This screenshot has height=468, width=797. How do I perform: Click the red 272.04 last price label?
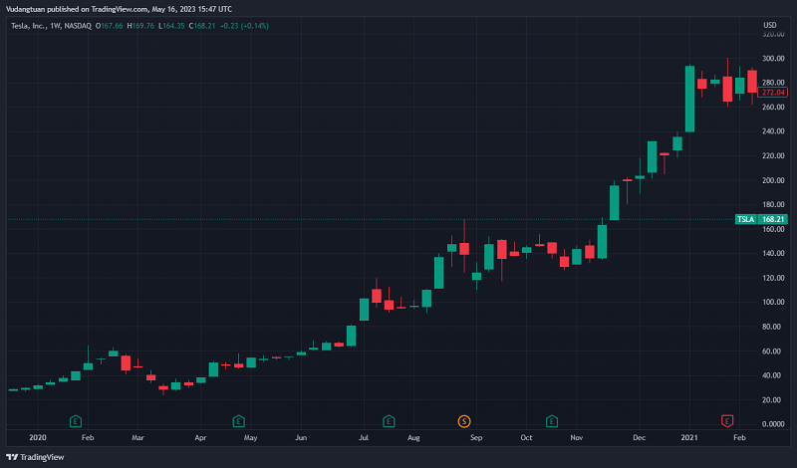pos(773,93)
